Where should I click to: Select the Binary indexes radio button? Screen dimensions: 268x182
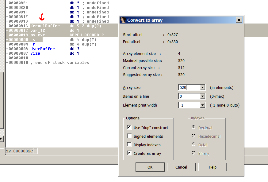pos(193,153)
